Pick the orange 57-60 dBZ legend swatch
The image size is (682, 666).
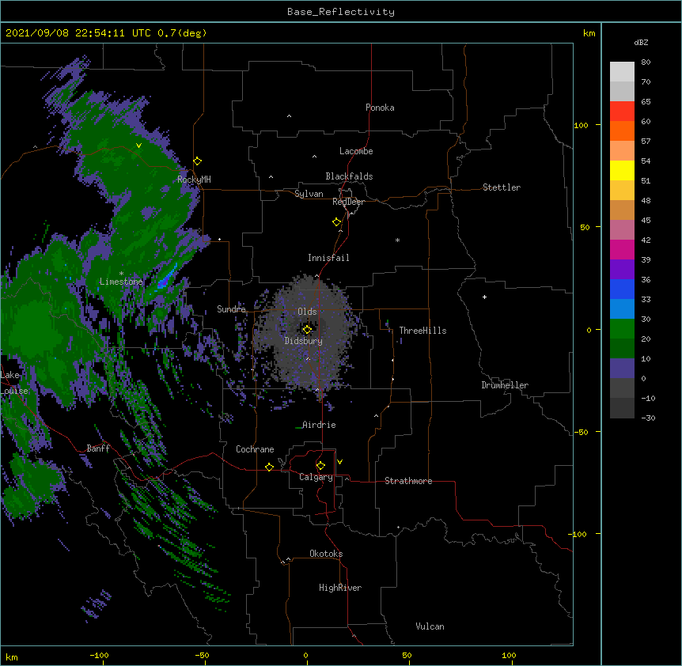(x=622, y=131)
